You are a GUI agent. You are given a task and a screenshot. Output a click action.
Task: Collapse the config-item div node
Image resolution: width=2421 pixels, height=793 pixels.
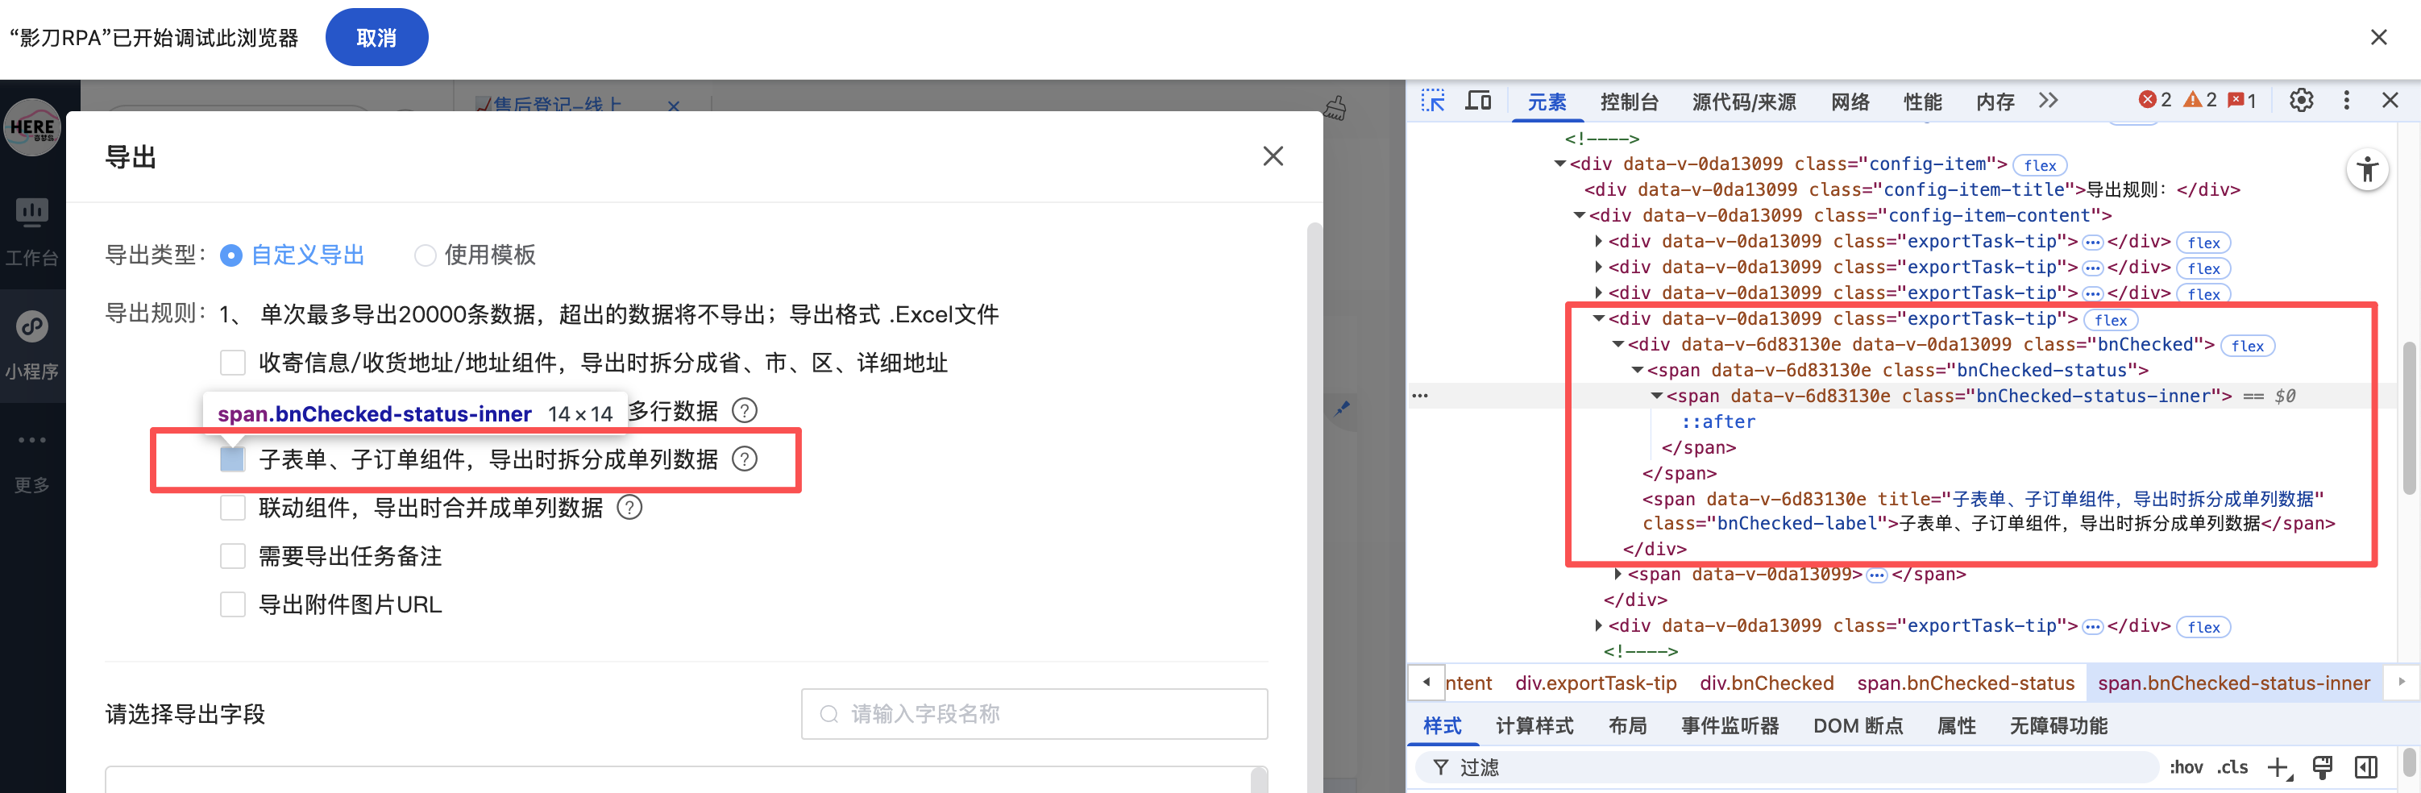(x=1560, y=164)
